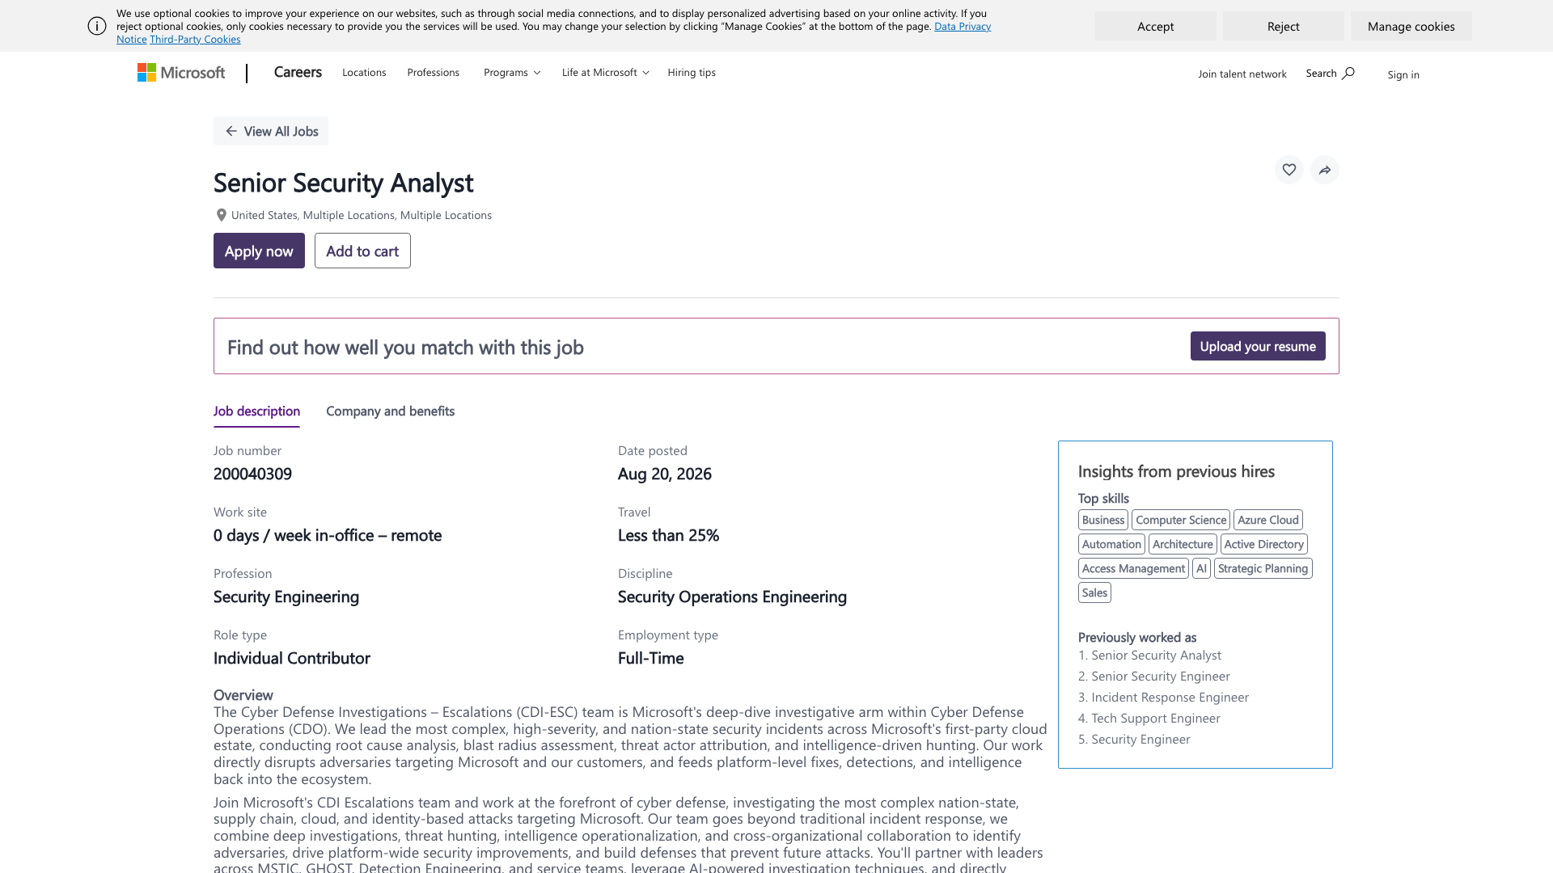Viewport: 1553px width, 873px height.
Task: Reject optional cookies
Action: click(1283, 26)
